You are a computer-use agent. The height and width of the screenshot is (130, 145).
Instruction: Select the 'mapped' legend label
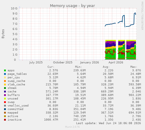(x=13, y=113)
